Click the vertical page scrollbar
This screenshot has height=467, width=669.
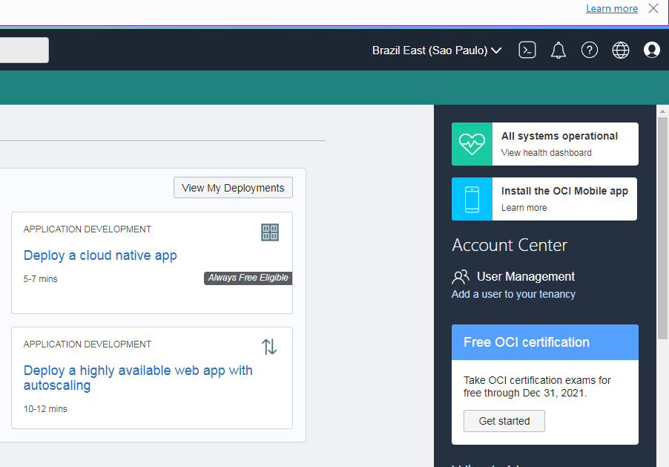pos(663,223)
